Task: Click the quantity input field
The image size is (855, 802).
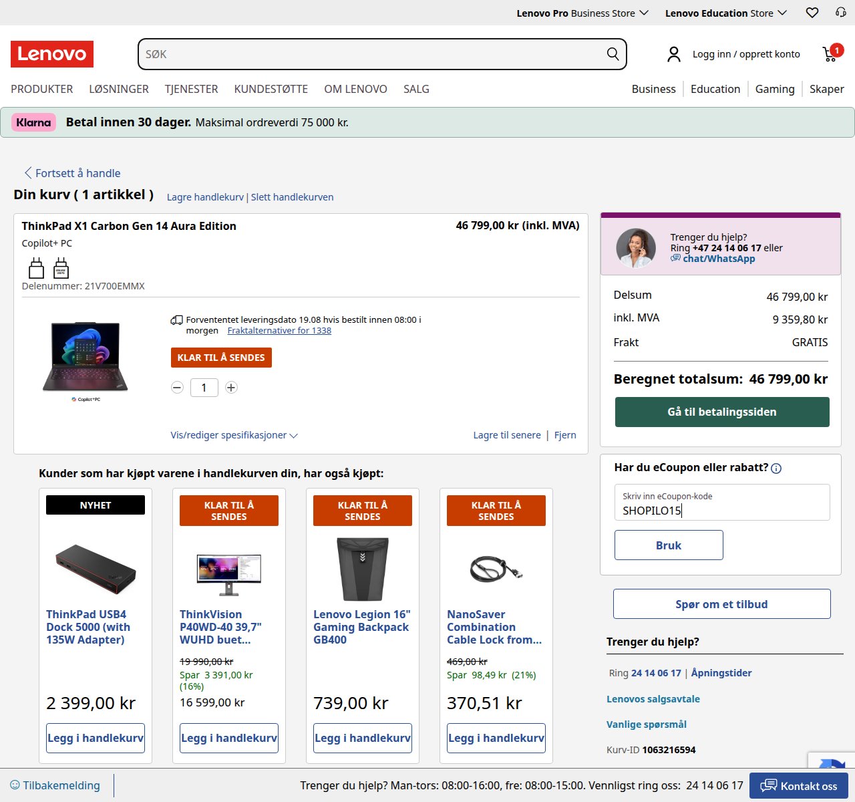Action: (x=204, y=388)
